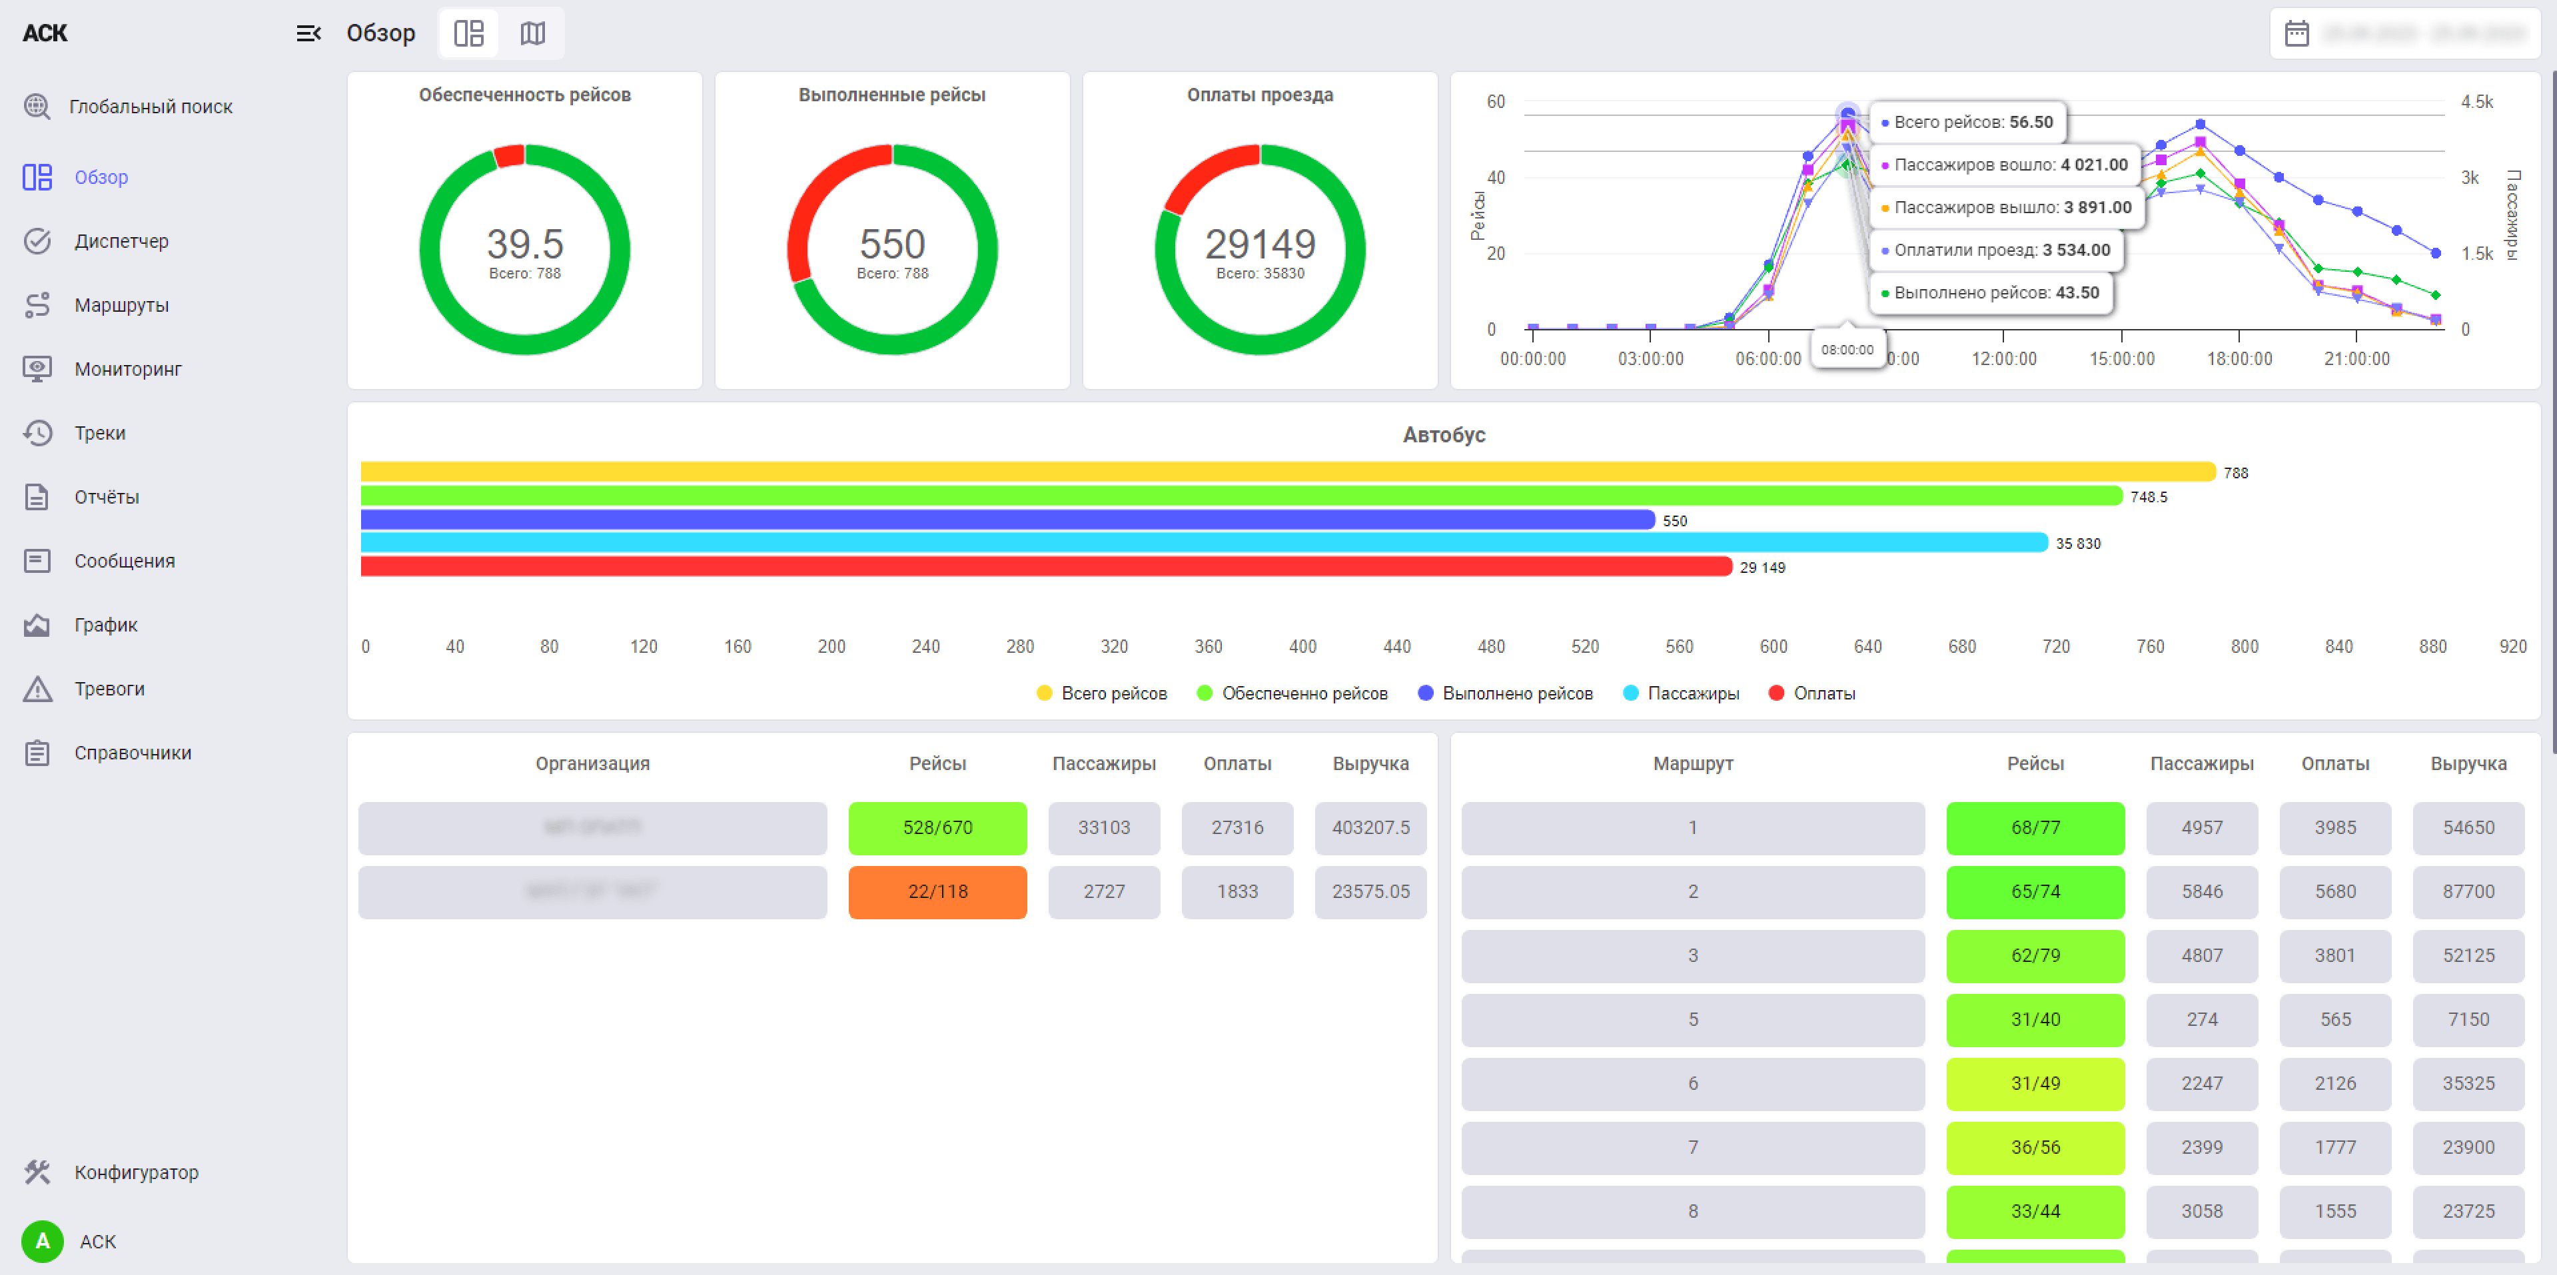Go to Отчёты menu item
This screenshot has height=1275, width=2557.
point(106,497)
